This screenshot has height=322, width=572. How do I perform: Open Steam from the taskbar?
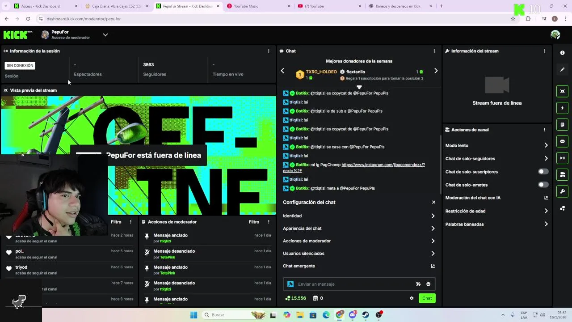(366, 315)
